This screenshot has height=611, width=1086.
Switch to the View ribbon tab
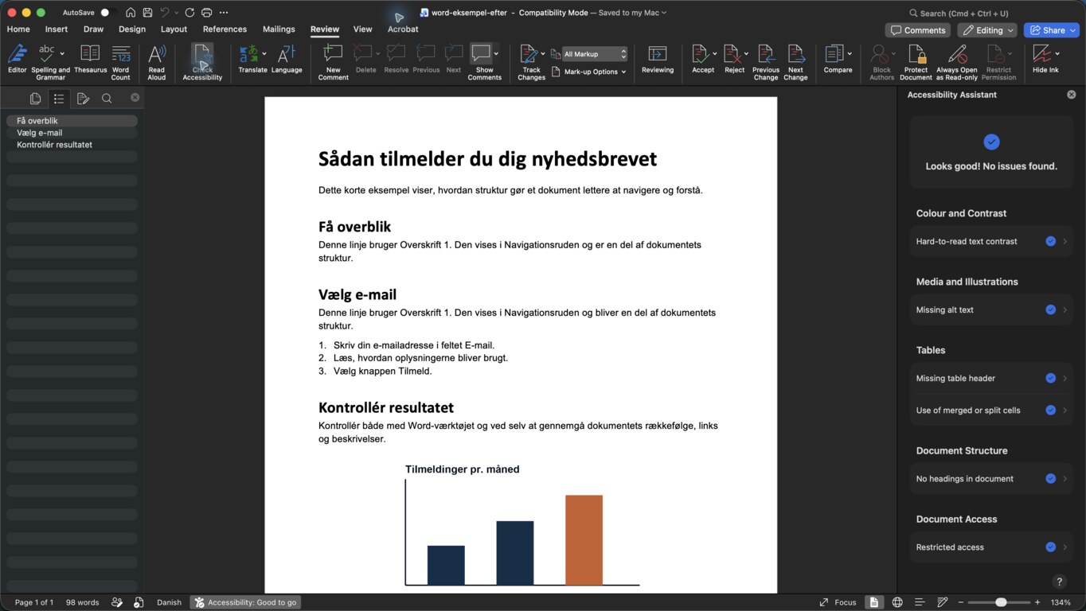[362, 29]
